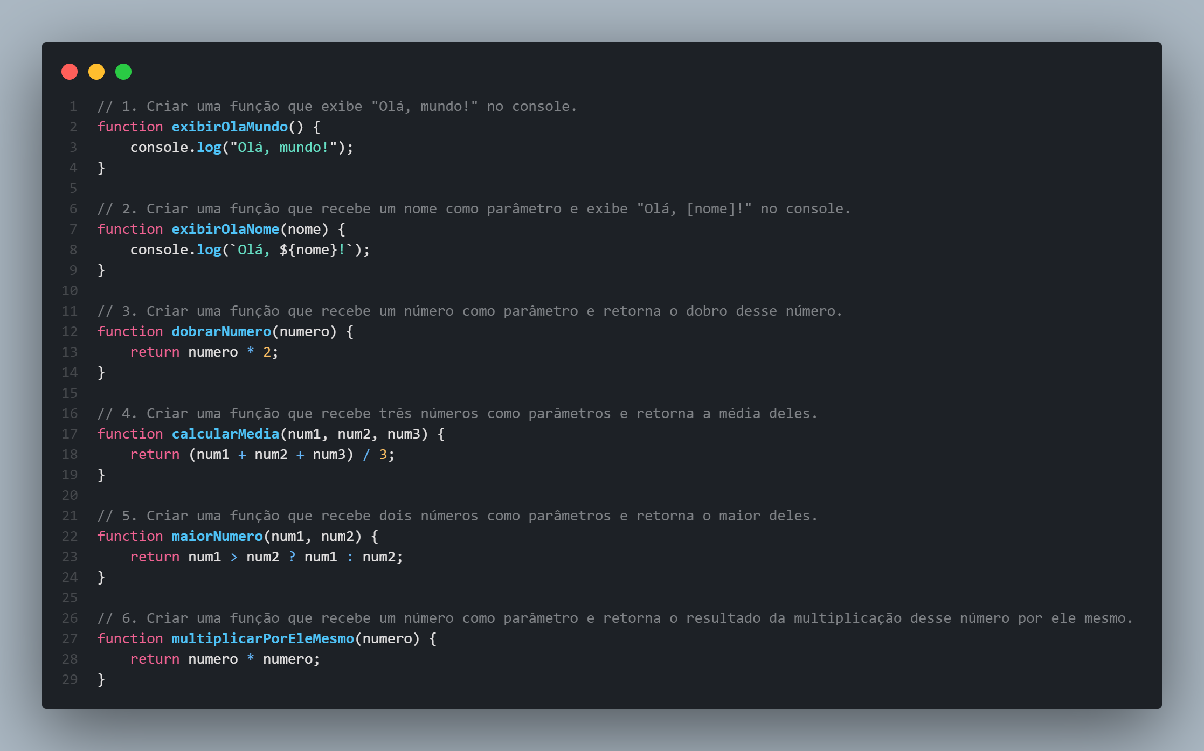Click the red close dot
Image resolution: width=1204 pixels, height=751 pixels.
70,72
